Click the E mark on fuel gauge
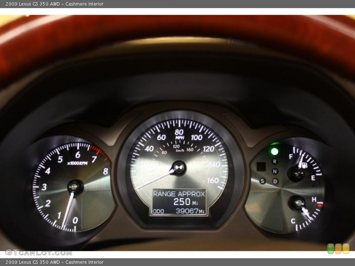This screenshot has width=355, height=266. tap(313, 178)
